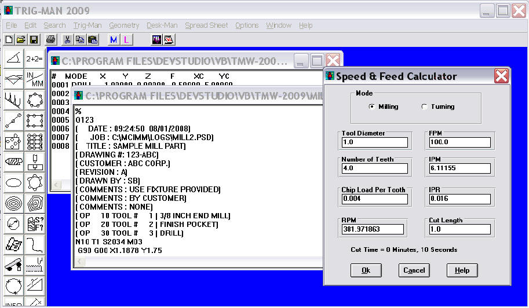Click the 'TITLE : SAMPLE MILL PART' line
This screenshot has height=308, width=529.
point(130,146)
